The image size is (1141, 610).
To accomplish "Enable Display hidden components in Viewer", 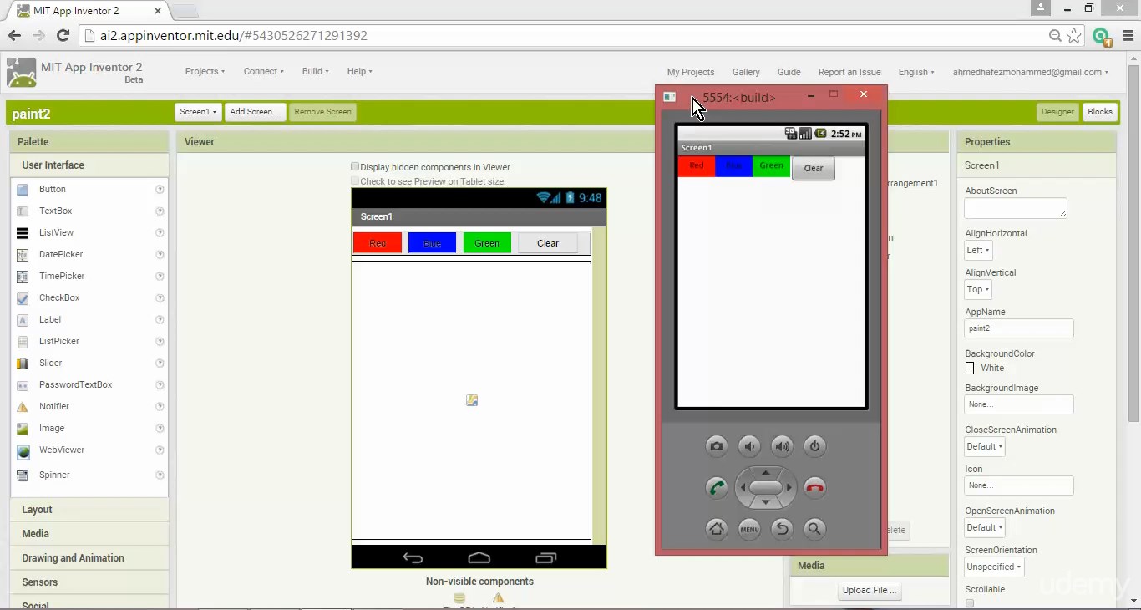I will (355, 166).
